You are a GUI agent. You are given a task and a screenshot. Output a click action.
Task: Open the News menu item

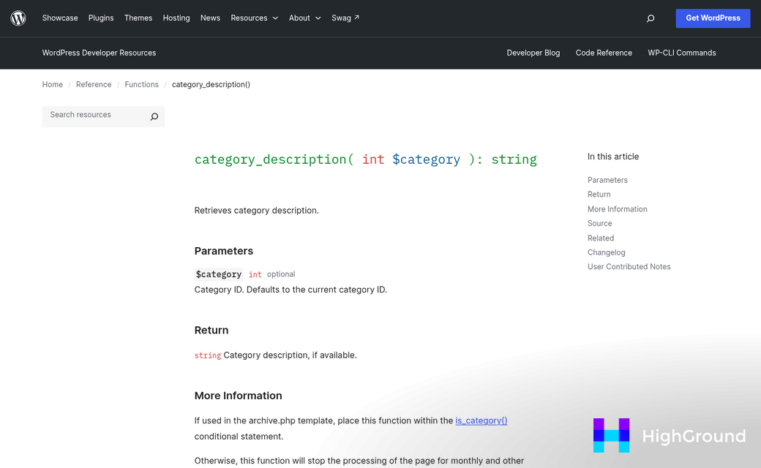tap(210, 18)
